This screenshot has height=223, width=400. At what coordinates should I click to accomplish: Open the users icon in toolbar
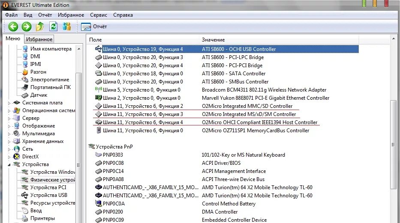tap(67, 27)
